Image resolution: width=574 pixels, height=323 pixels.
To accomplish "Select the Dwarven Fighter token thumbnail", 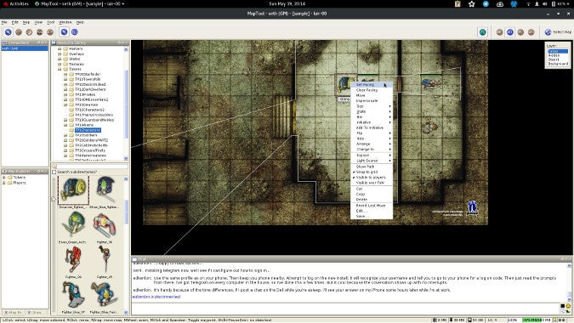I will tap(74, 190).
